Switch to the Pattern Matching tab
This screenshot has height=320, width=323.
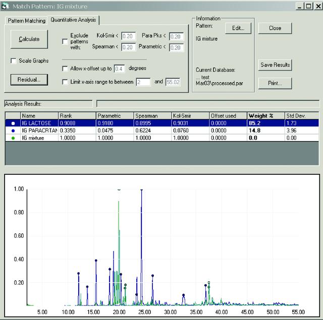[x=26, y=21]
